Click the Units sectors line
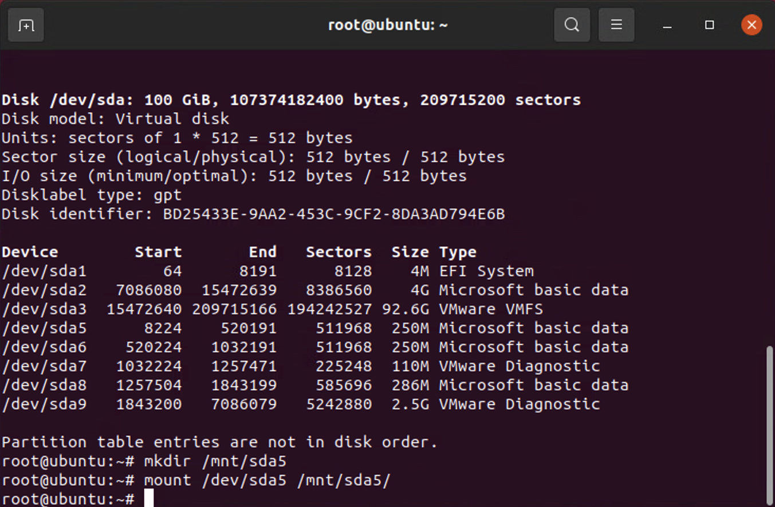This screenshot has width=775, height=507. pos(177,138)
